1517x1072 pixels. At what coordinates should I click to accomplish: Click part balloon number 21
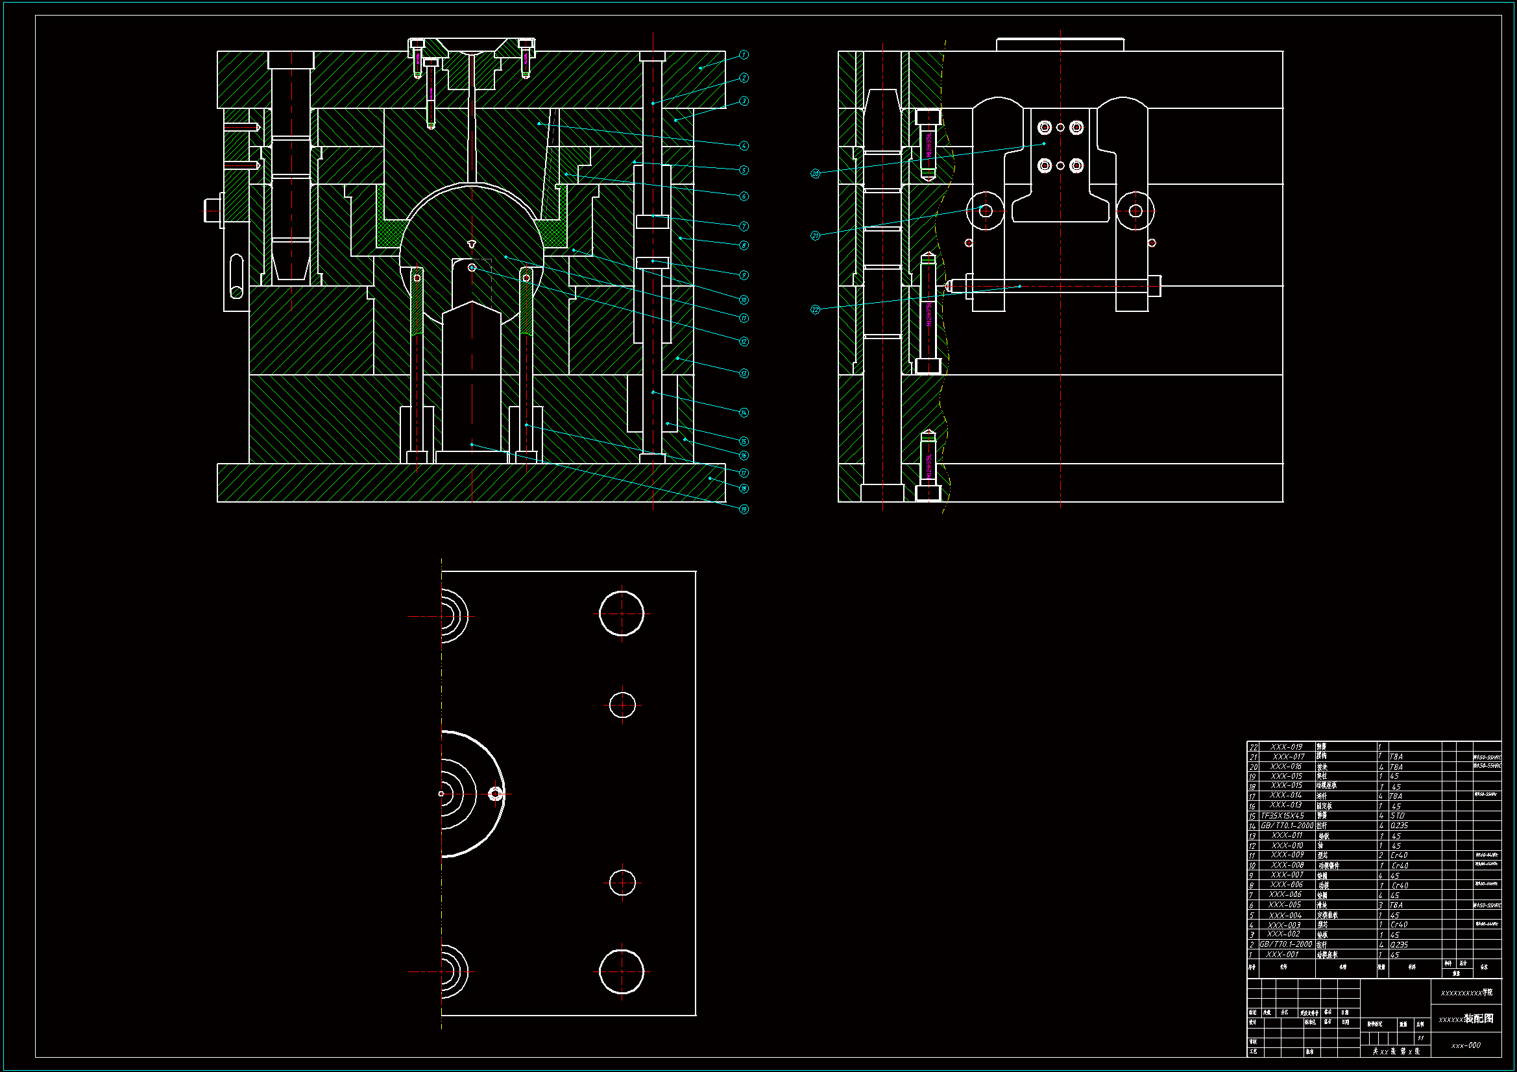point(816,236)
